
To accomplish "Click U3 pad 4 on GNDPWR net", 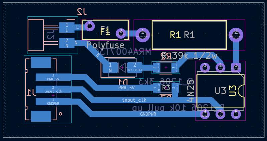I will coord(205,114).
